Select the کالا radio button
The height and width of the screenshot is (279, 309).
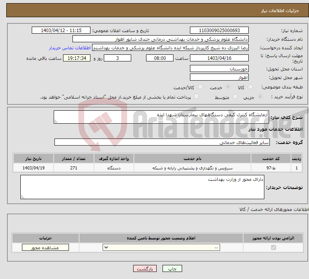(250, 87)
